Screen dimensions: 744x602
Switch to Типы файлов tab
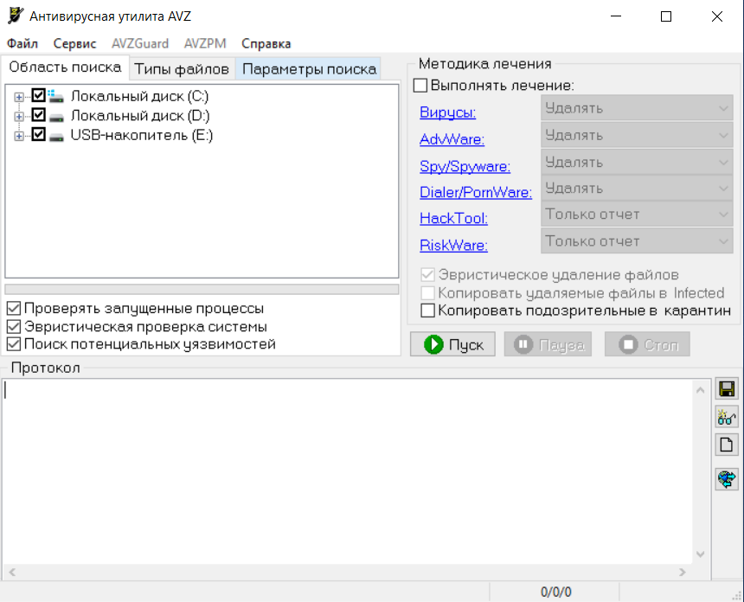182,69
